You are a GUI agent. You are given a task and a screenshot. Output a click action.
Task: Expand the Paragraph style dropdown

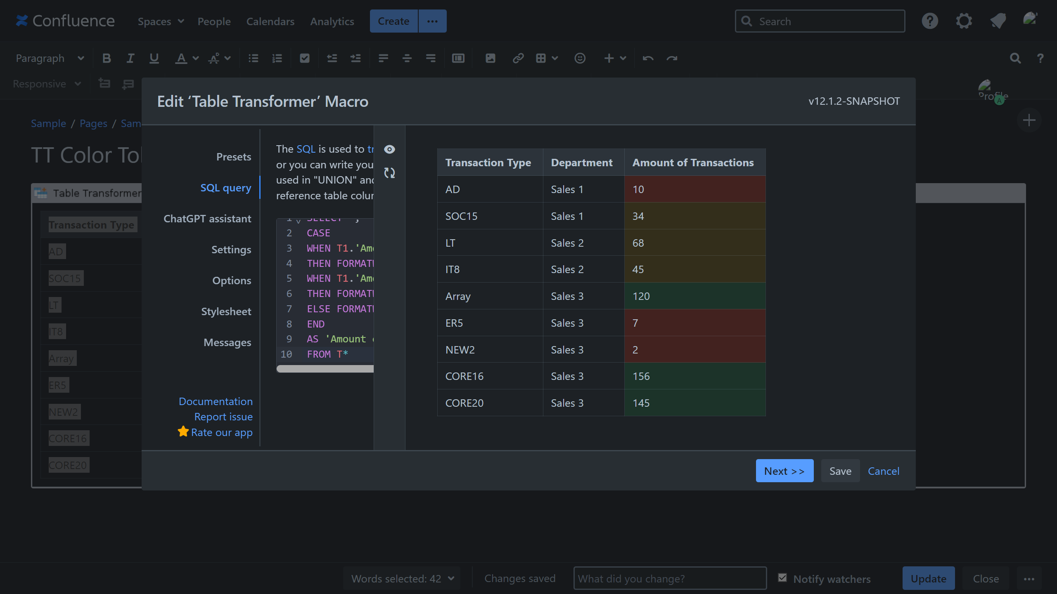(50, 58)
